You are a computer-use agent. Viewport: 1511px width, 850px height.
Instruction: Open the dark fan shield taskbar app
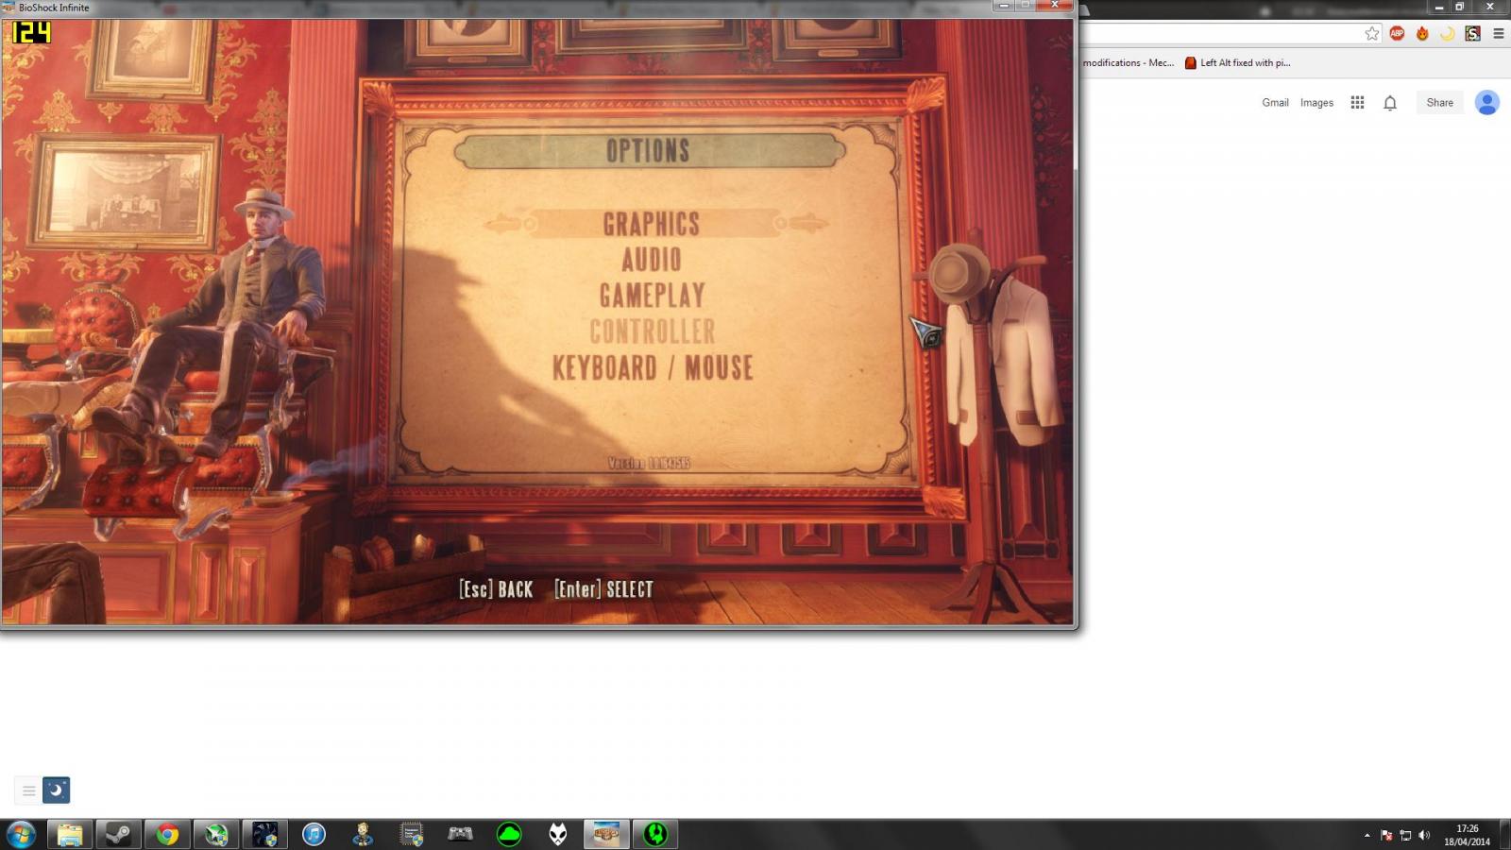pyautogui.click(x=264, y=834)
